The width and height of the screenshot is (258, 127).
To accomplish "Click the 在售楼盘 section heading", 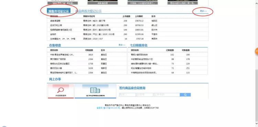I will point(55,45).
